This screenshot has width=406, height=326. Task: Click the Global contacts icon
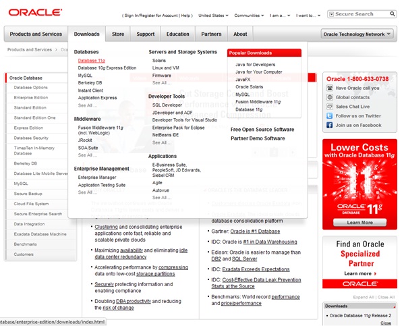tap(330, 97)
